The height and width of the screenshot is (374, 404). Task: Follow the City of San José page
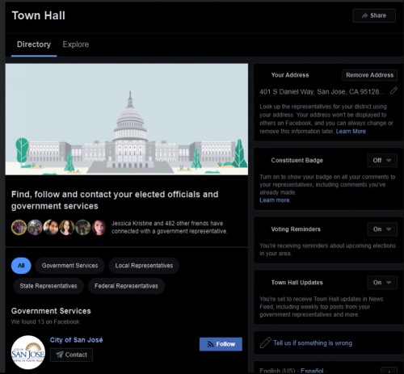221,344
